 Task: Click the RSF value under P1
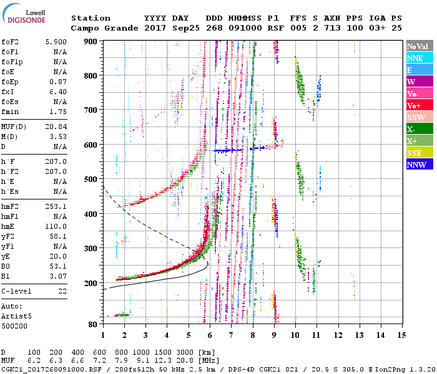click(x=276, y=28)
